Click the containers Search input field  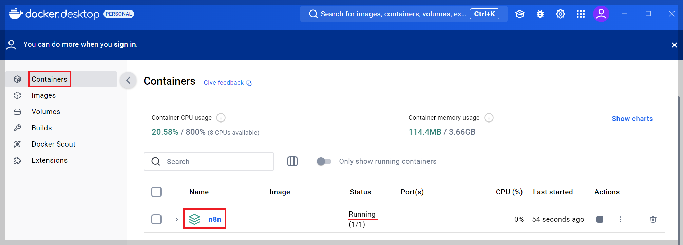point(209,161)
